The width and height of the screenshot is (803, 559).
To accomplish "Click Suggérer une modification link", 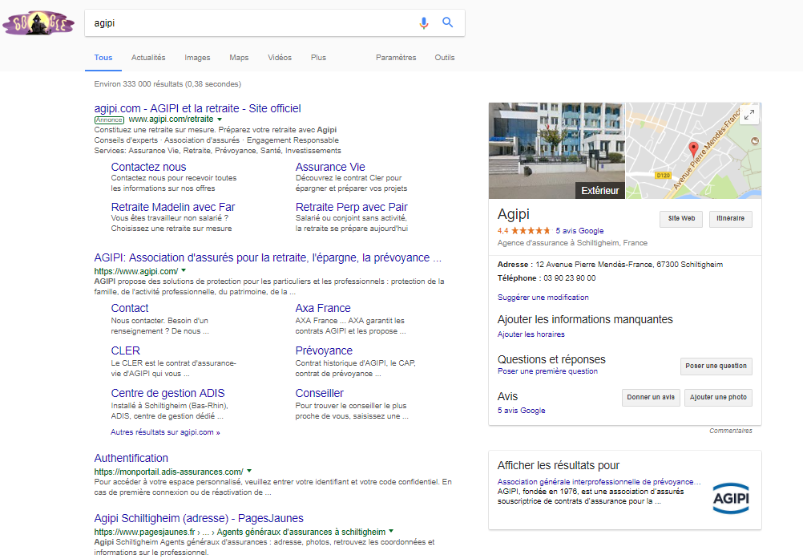I will pos(543,298).
